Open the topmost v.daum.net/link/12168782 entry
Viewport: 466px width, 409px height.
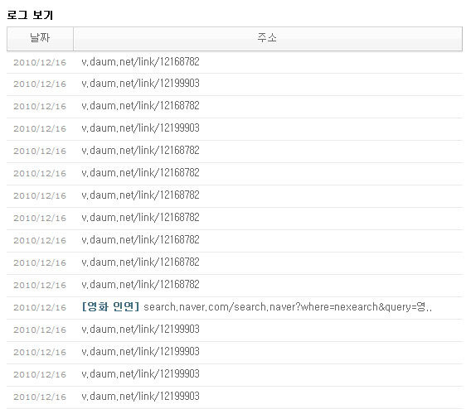tap(140, 62)
